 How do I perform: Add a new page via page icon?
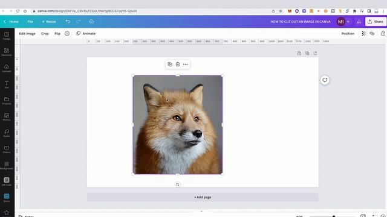pyautogui.click(x=316, y=53)
